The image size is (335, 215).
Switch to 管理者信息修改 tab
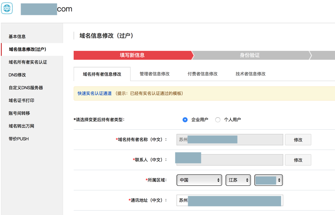tap(154, 74)
